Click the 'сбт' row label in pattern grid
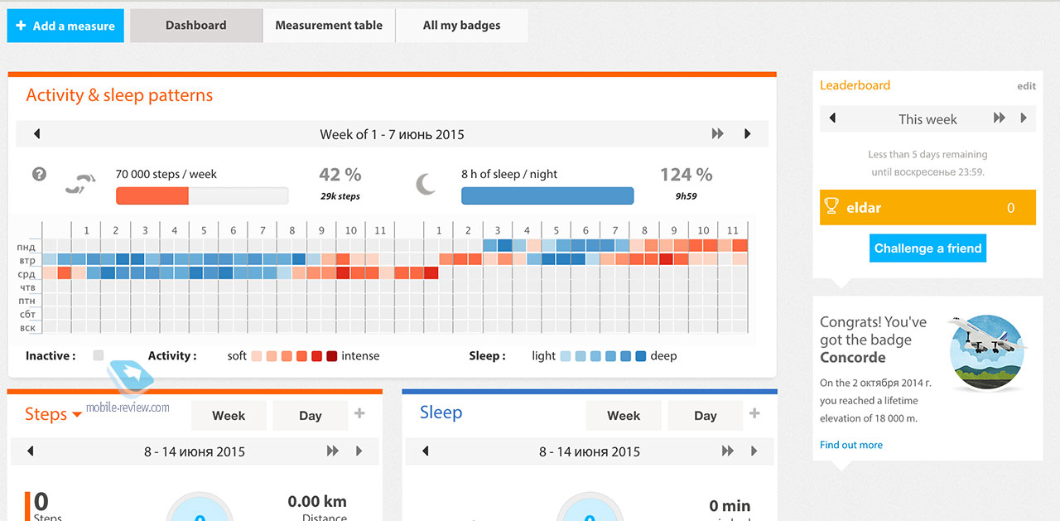Screen dimensions: 1060x521 click(x=26, y=314)
